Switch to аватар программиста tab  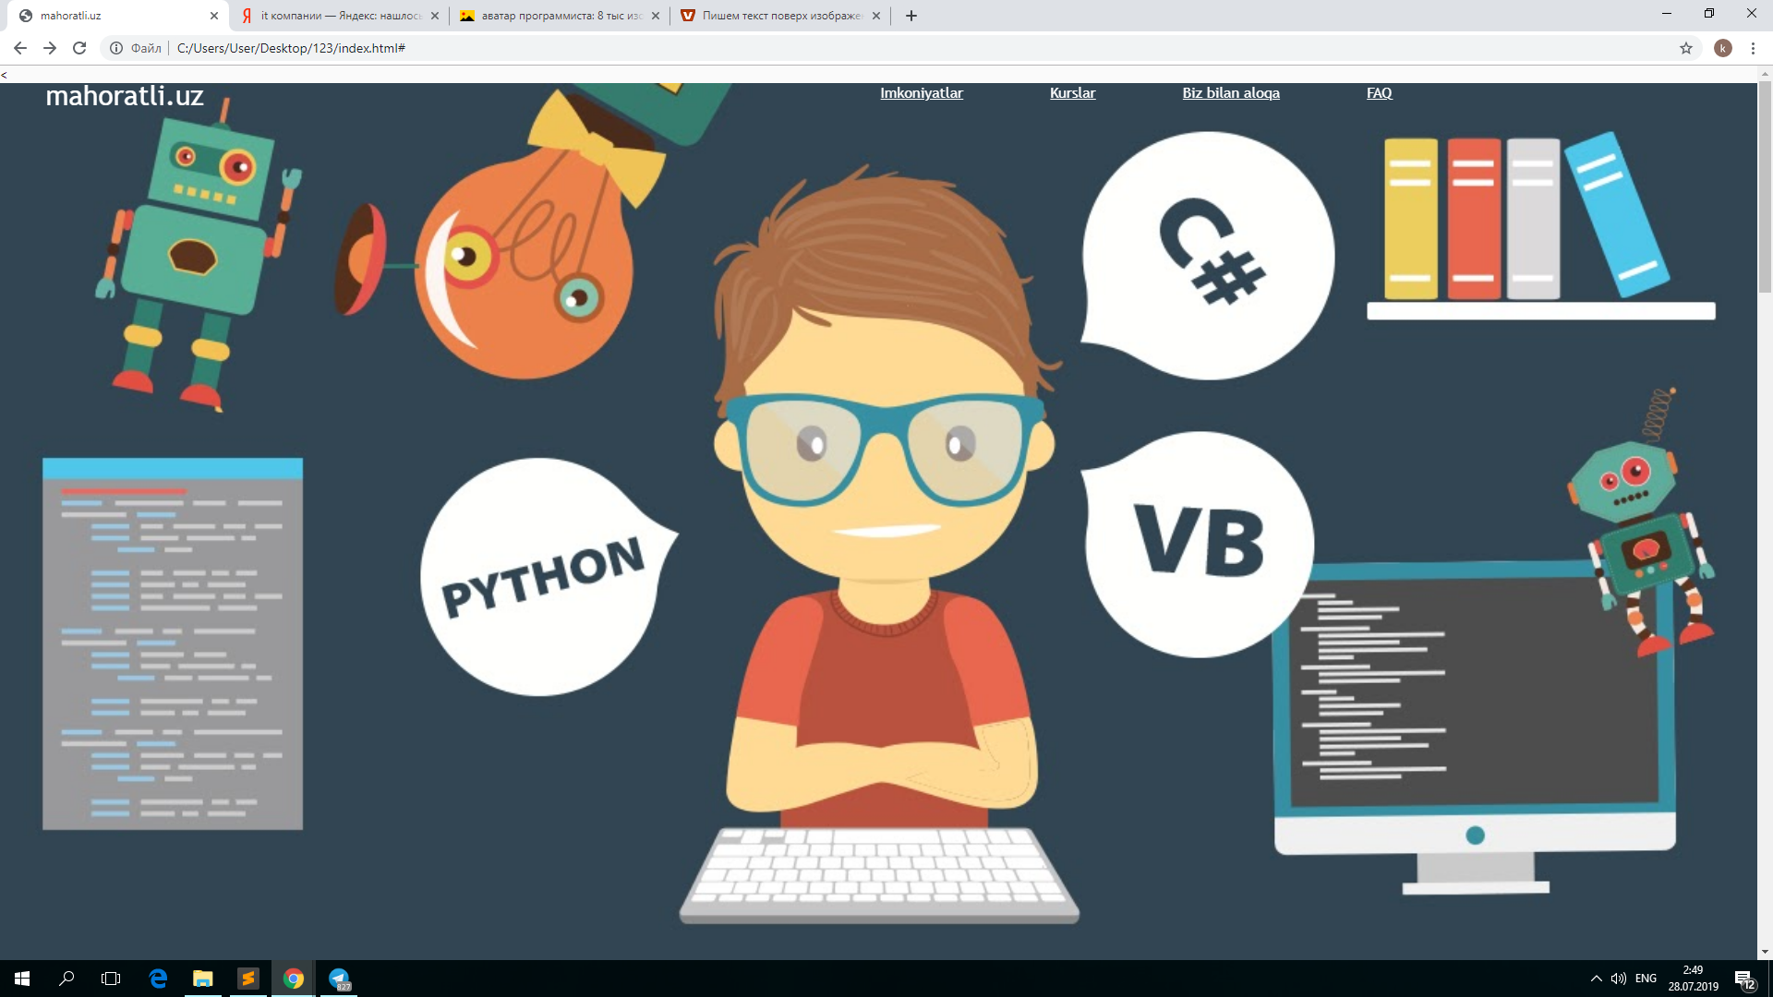click(x=559, y=16)
